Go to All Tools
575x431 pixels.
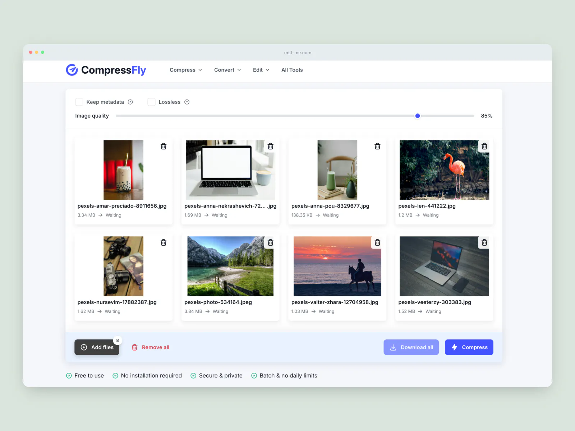[x=292, y=70]
